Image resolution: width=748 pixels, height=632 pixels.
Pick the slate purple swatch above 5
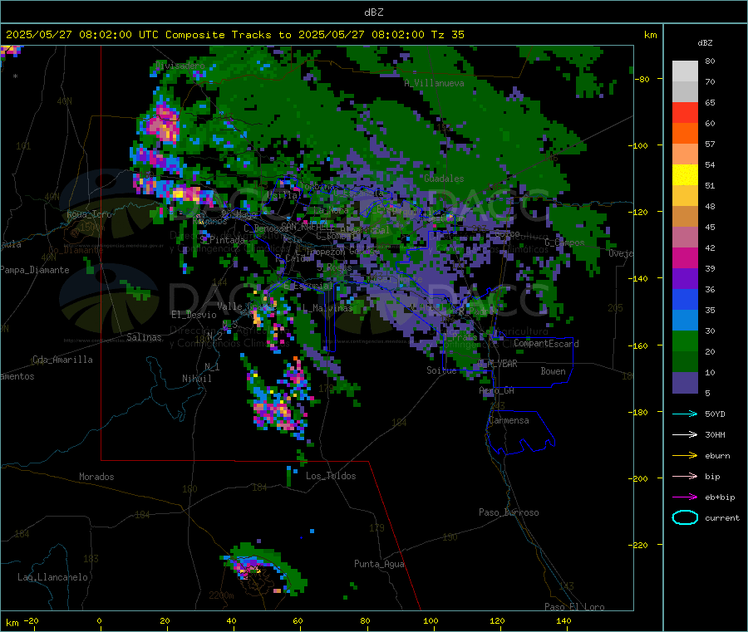[x=685, y=383]
